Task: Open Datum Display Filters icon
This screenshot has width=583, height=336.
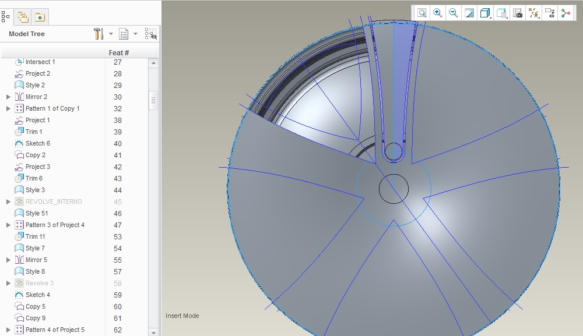Action: [534, 13]
